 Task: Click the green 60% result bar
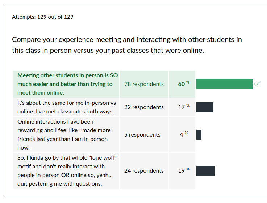pyautogui.click(x=224, y=84)
